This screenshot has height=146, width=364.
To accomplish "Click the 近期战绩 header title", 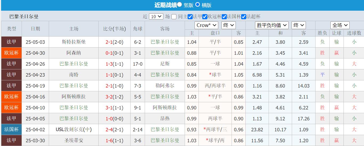I will click(x=165, y=5).
